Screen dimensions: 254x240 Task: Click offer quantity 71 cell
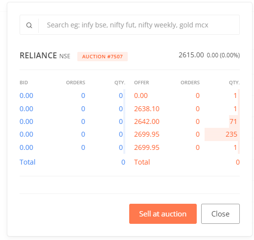233,121
